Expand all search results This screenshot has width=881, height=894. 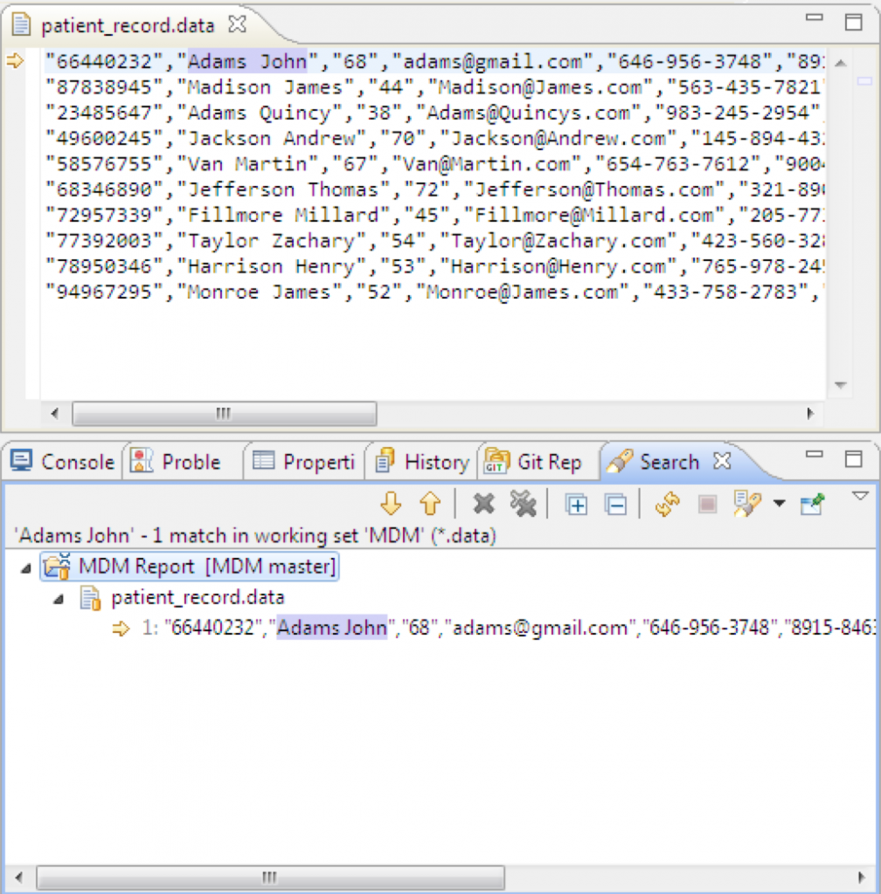click(576, 505)
